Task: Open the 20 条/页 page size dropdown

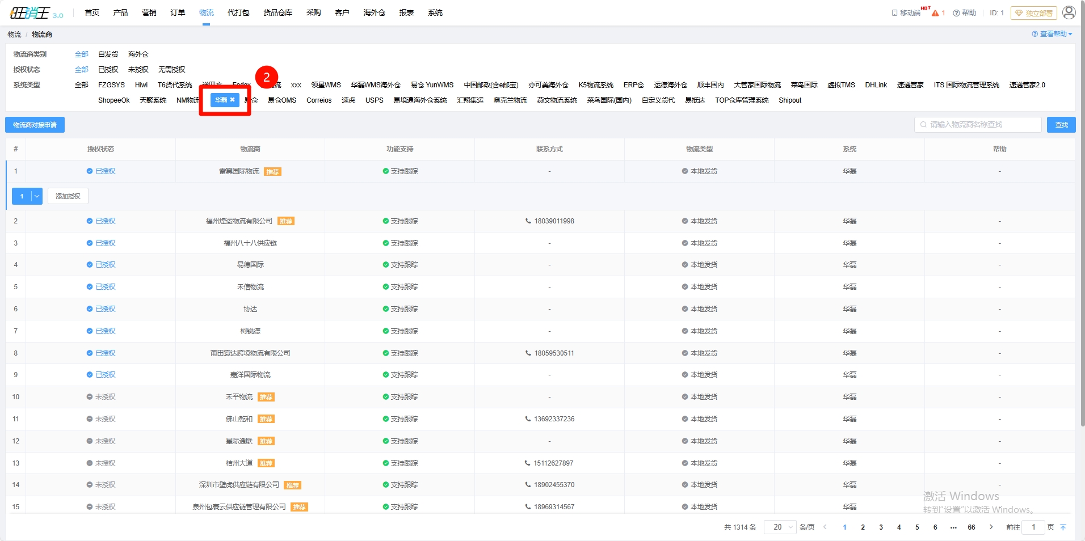Action: point(780,527)
